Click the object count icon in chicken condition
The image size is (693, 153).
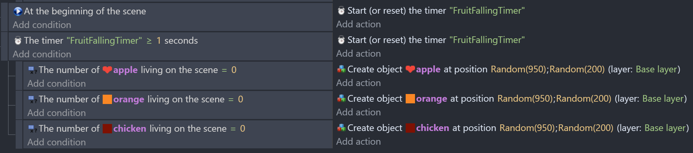[32, 129]
